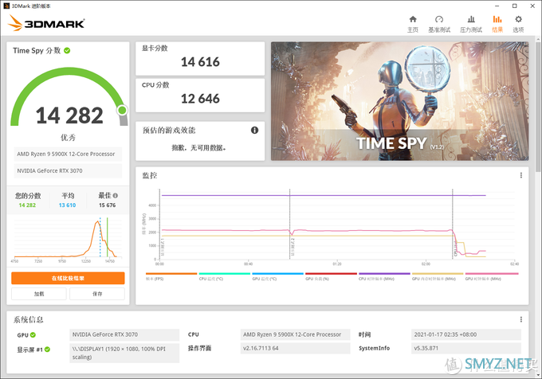Click the overall score 14 282 on gauge
The width and height of the screenshot is (542, 379).
69,115
